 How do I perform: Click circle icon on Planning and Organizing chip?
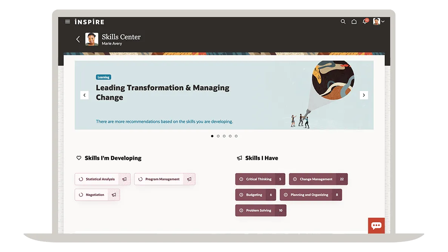point(286,195)
